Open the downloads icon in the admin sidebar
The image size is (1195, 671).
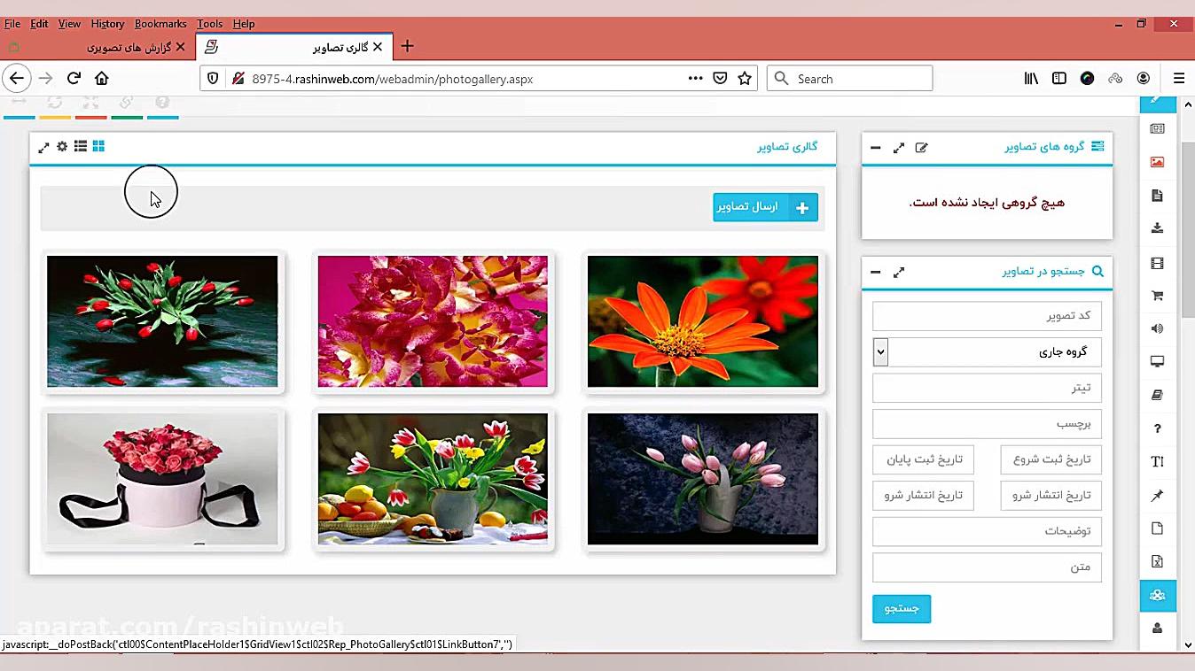(x=1157, y=228)
